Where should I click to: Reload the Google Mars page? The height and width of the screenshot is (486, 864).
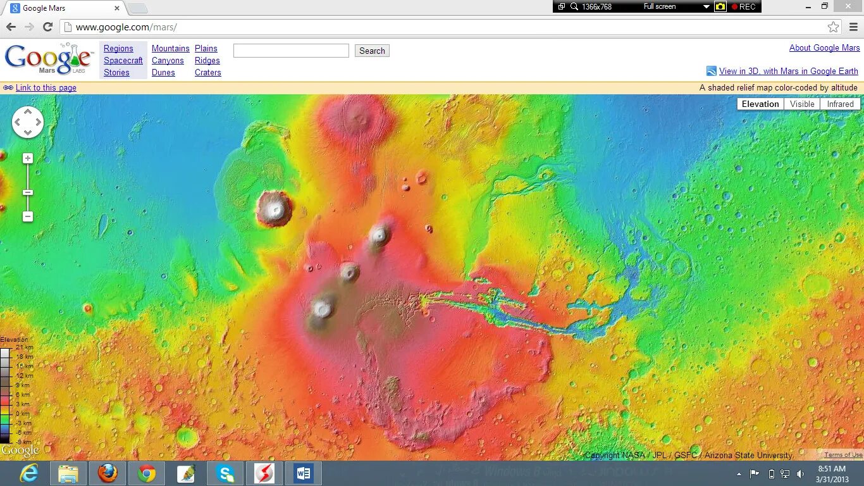click(x=47, y=27)
